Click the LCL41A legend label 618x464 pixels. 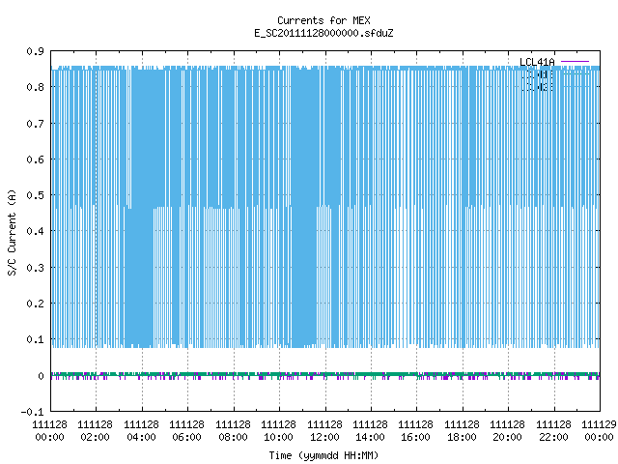pyautogui.click(x=537, y=62)
